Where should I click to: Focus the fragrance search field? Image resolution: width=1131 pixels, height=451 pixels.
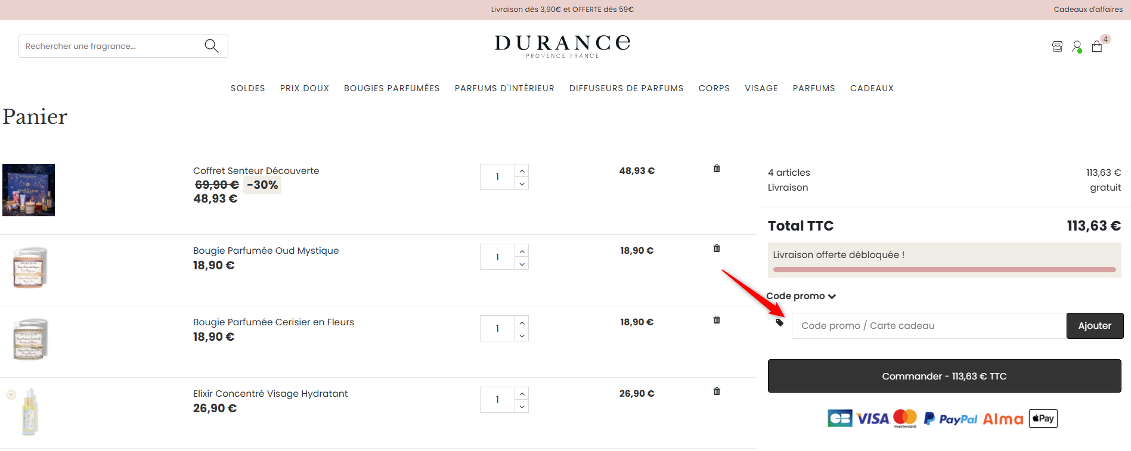pos(111,46)
